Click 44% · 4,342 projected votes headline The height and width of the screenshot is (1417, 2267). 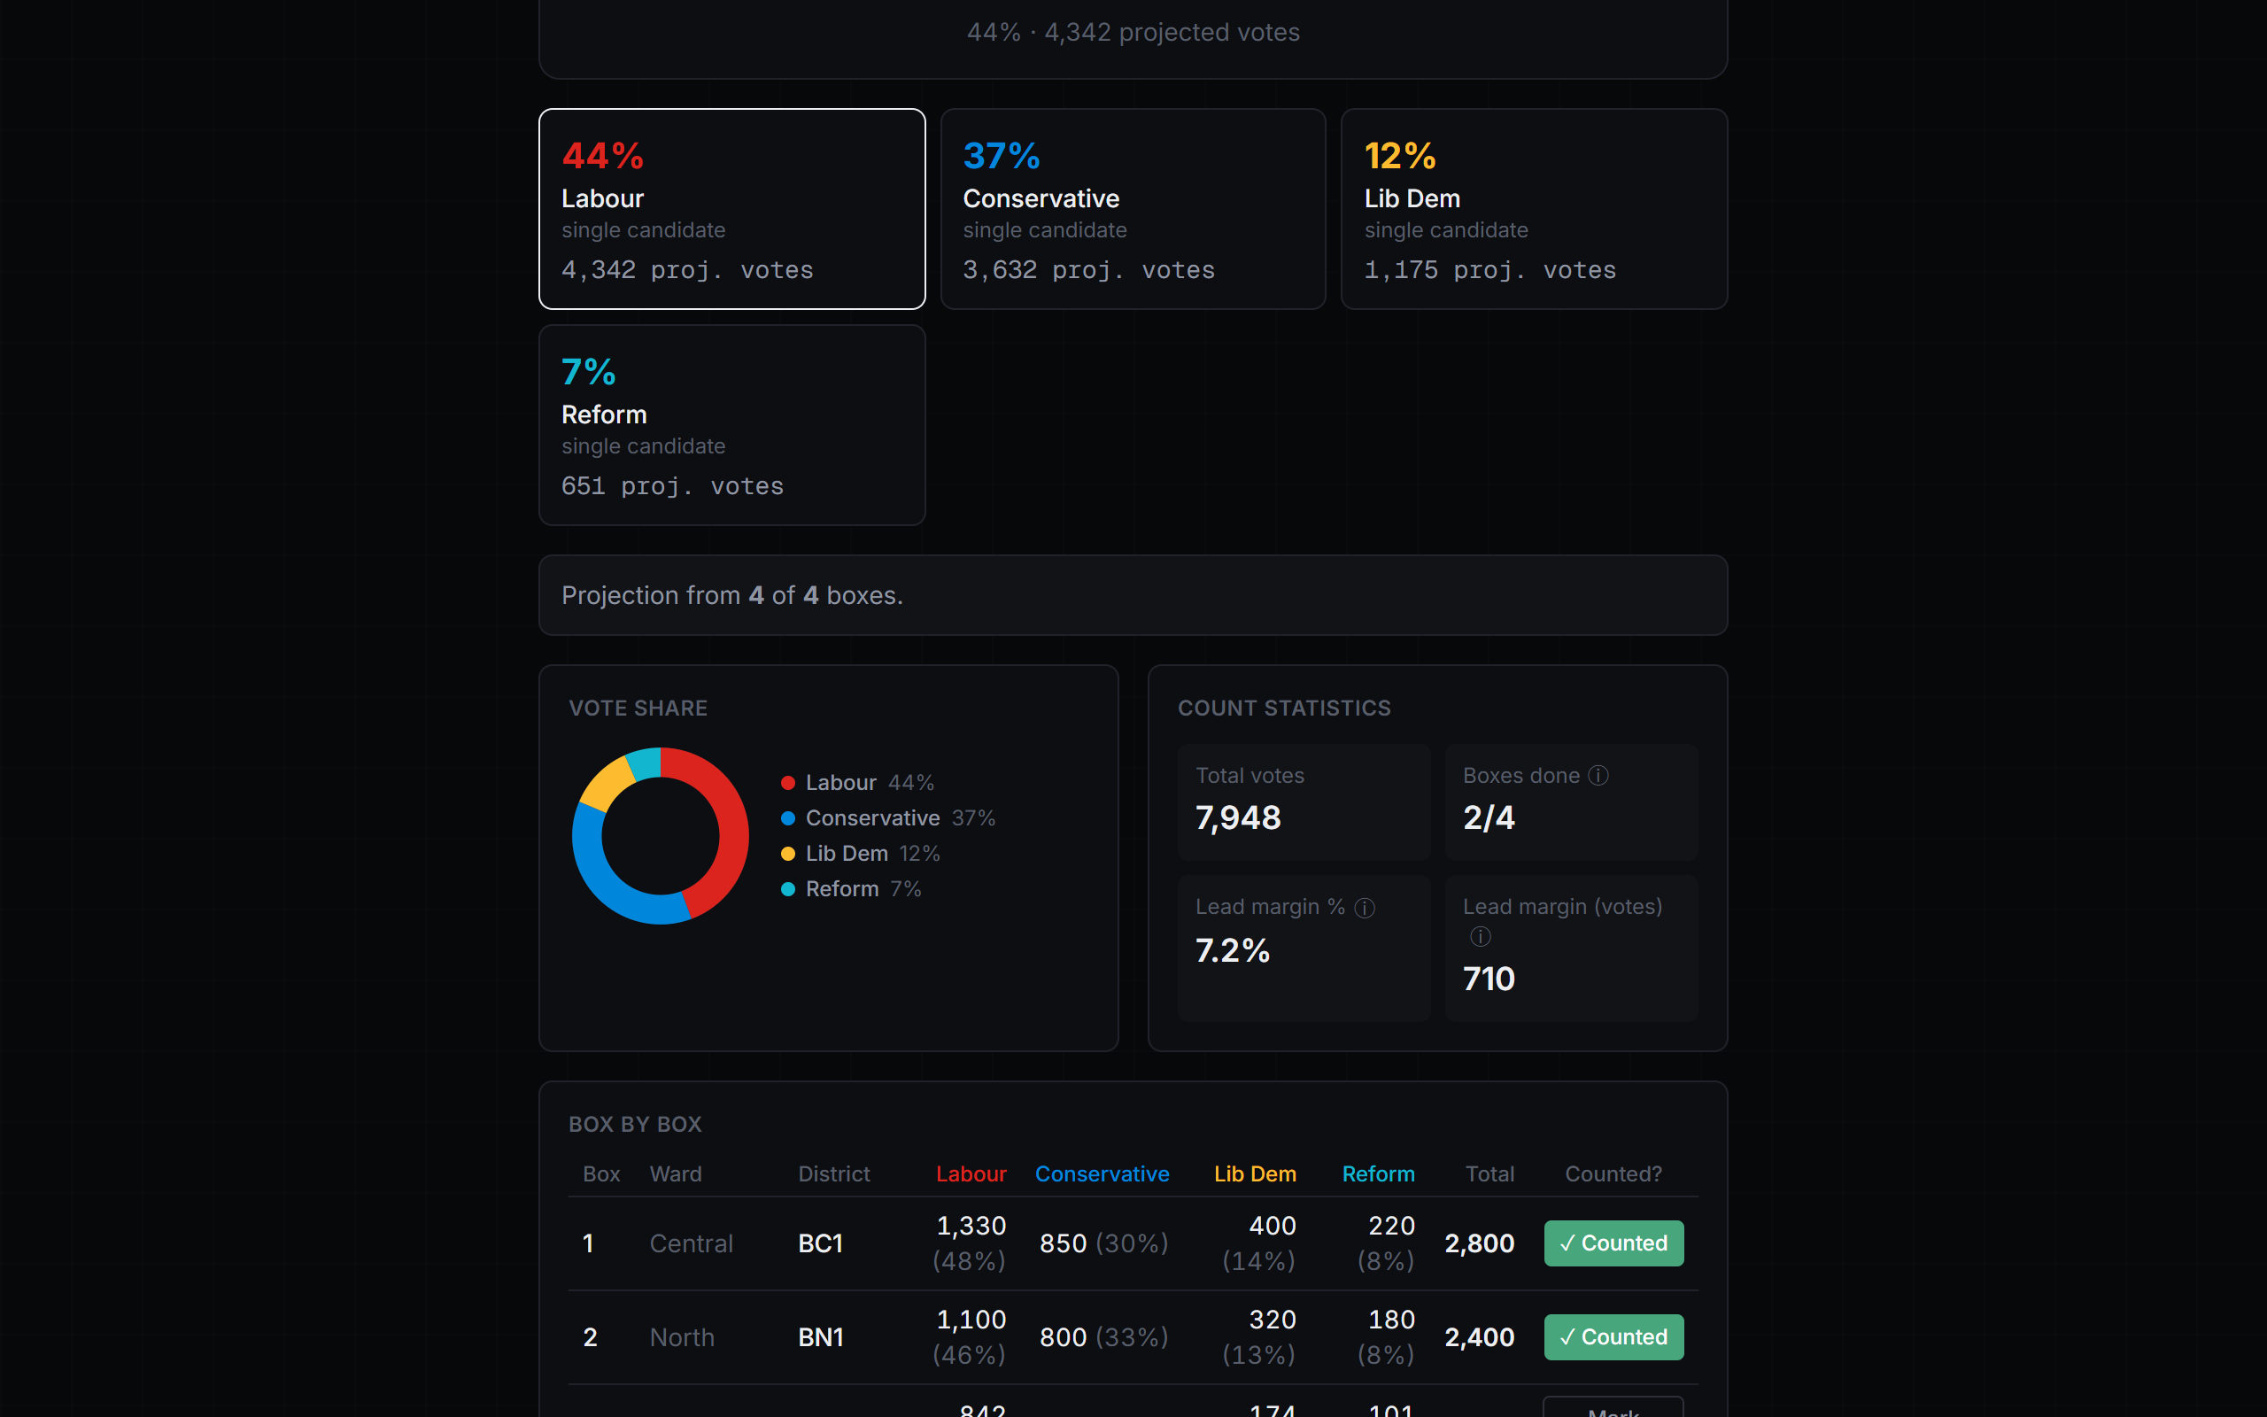(x=1133, y=32)
